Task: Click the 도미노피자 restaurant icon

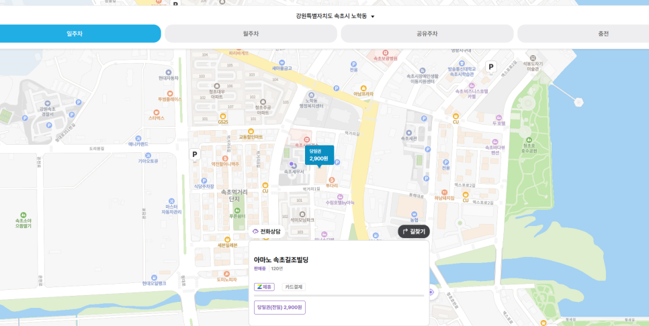Action: [x=226, y=274]
